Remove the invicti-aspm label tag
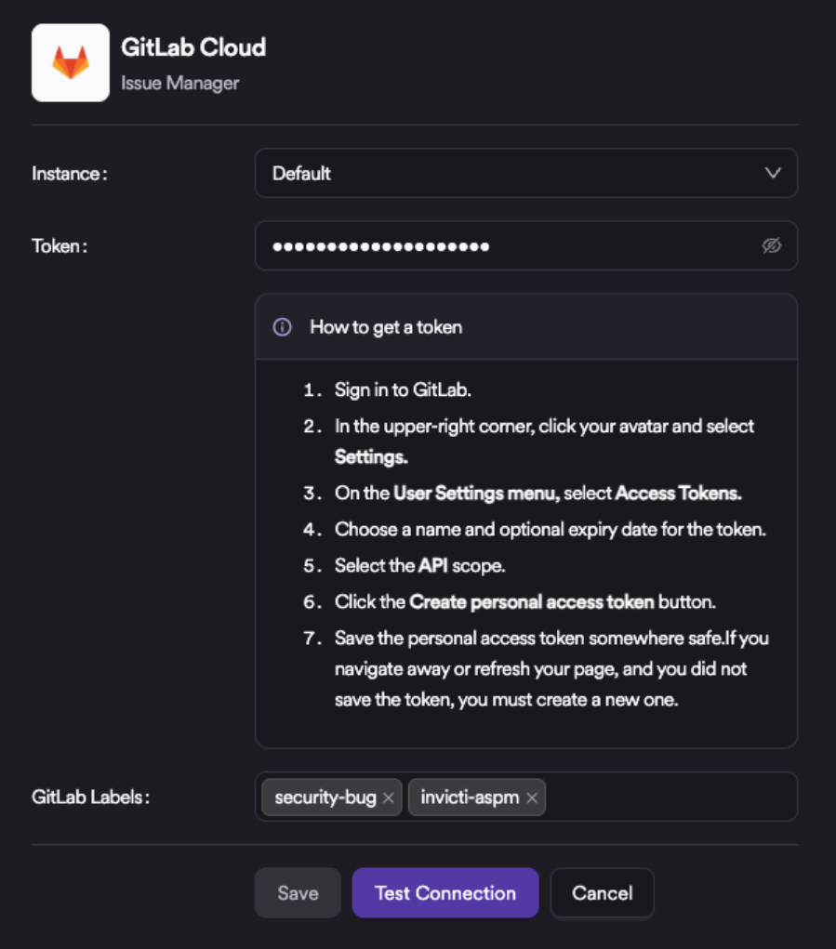836x949 pixels. 532,797
